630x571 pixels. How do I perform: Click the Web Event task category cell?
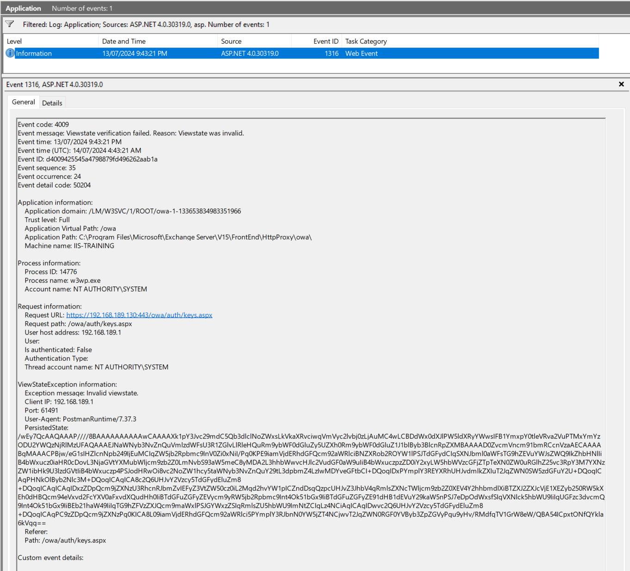click(361, 54)
